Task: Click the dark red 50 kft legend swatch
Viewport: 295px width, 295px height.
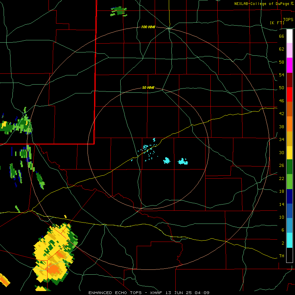Action: click(289, 80)
